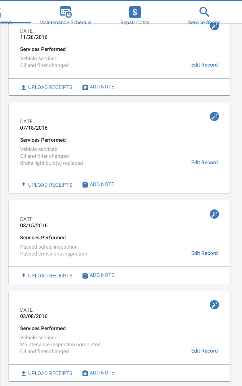242x386 pixels.
Task: Upload receipts for 11/28/2016 record
Action: [47, 87]
